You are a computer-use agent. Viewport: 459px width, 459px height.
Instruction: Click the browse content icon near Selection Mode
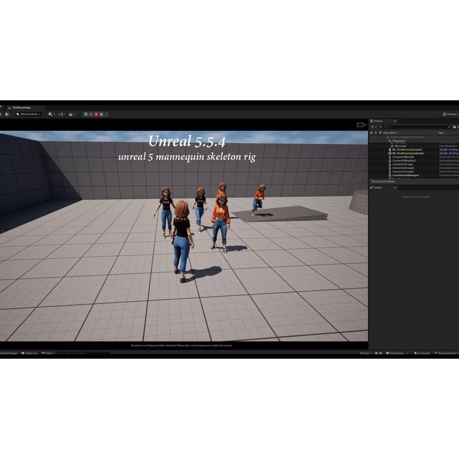point(7,114)
